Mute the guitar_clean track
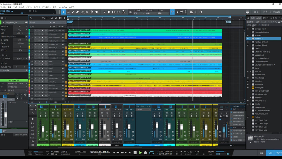Viewport: 282px width, 159px height. point(35,34)
